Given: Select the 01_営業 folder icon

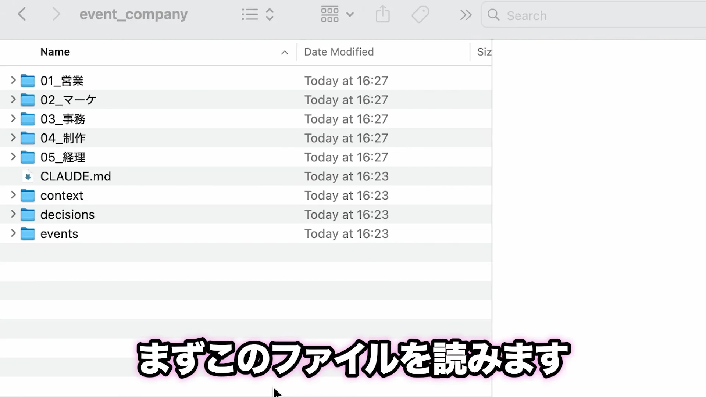Looking at the screenshot, I should pyautogui.click(x=28, y=81).
